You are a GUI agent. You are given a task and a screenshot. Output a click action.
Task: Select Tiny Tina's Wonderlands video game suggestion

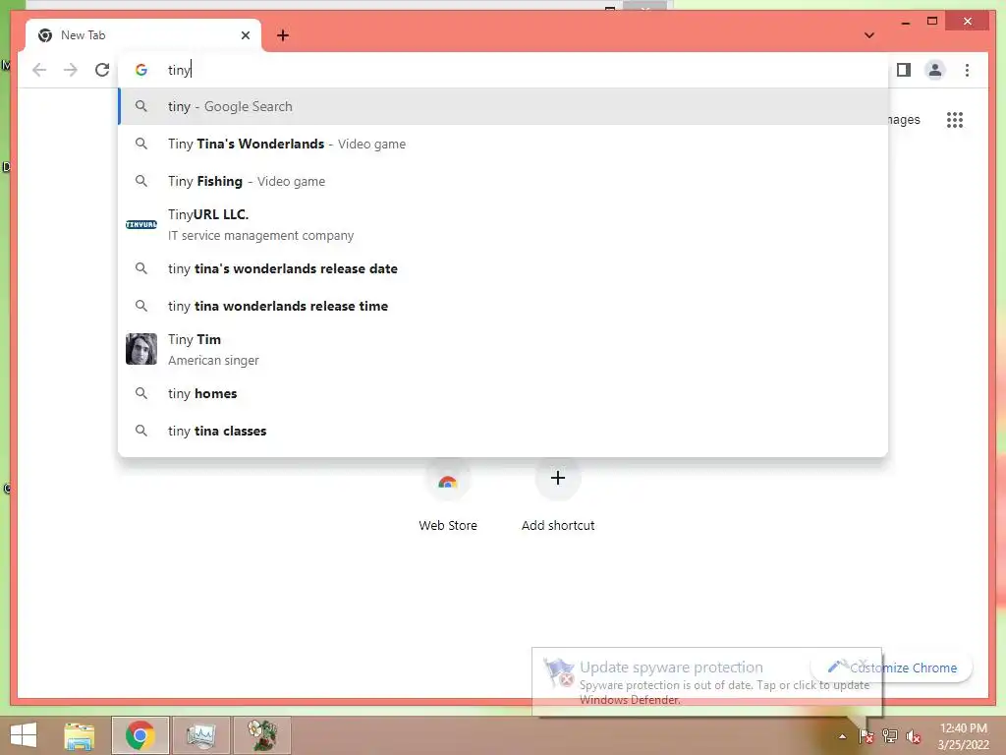[x=504, y=144]
